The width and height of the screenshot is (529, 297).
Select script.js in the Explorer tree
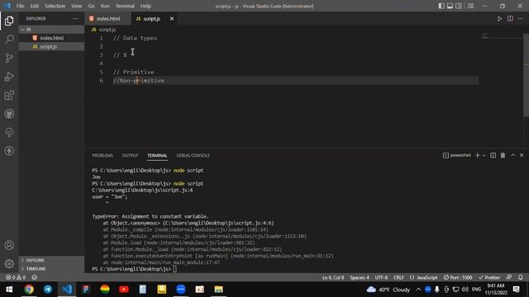tap(51, 47)
